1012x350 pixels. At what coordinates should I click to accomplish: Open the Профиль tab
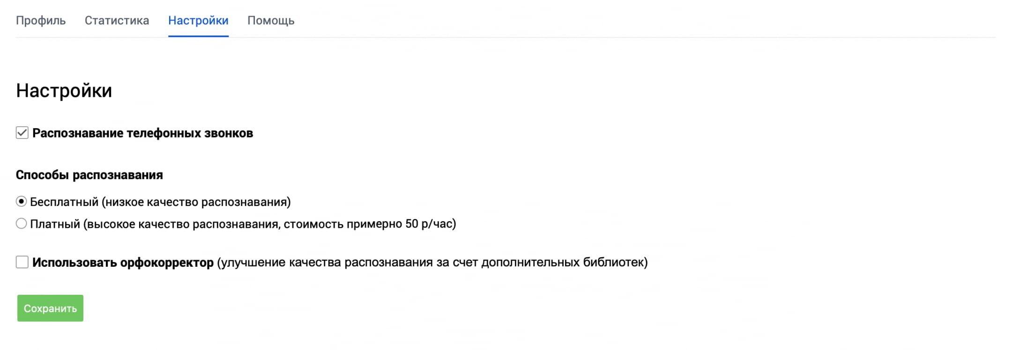pyautogui.click(x=41, y=21)
